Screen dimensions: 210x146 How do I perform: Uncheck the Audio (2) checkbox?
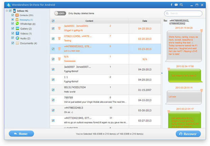click(13, 38)
